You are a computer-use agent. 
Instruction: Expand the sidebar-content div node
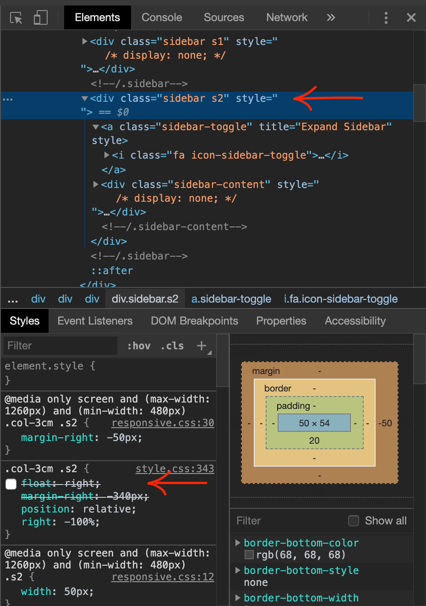96,184
